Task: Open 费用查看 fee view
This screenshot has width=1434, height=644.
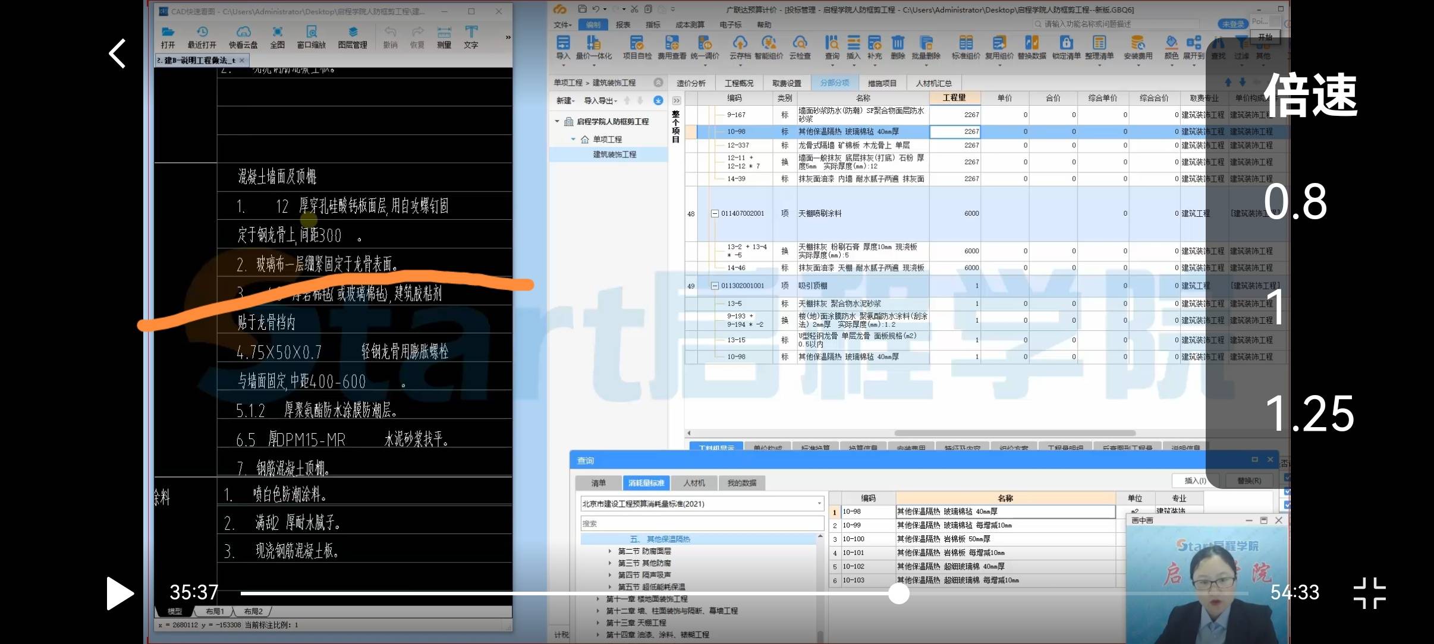Action: pos(672,48)
